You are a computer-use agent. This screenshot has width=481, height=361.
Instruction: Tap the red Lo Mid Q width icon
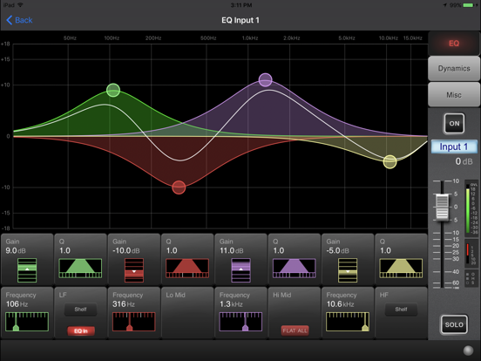click(x=187, y=269)
